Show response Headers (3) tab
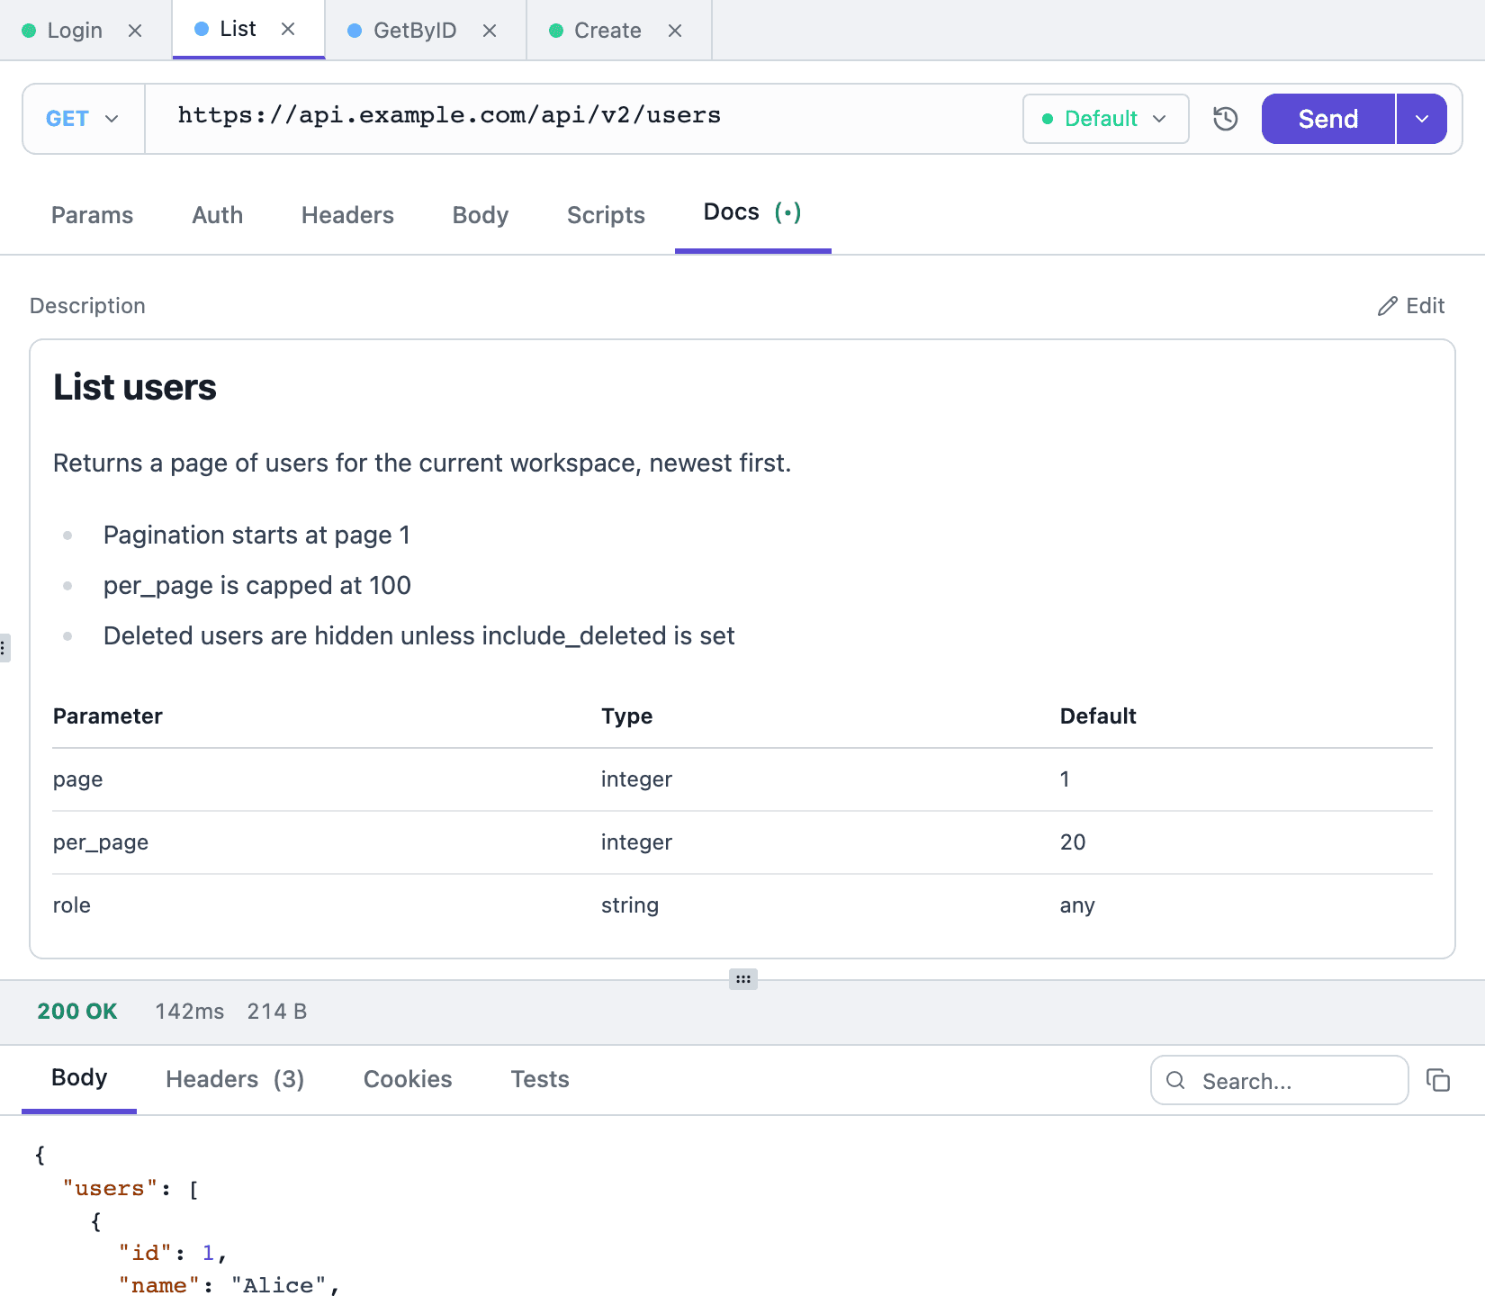 (x=235, y=1079)
